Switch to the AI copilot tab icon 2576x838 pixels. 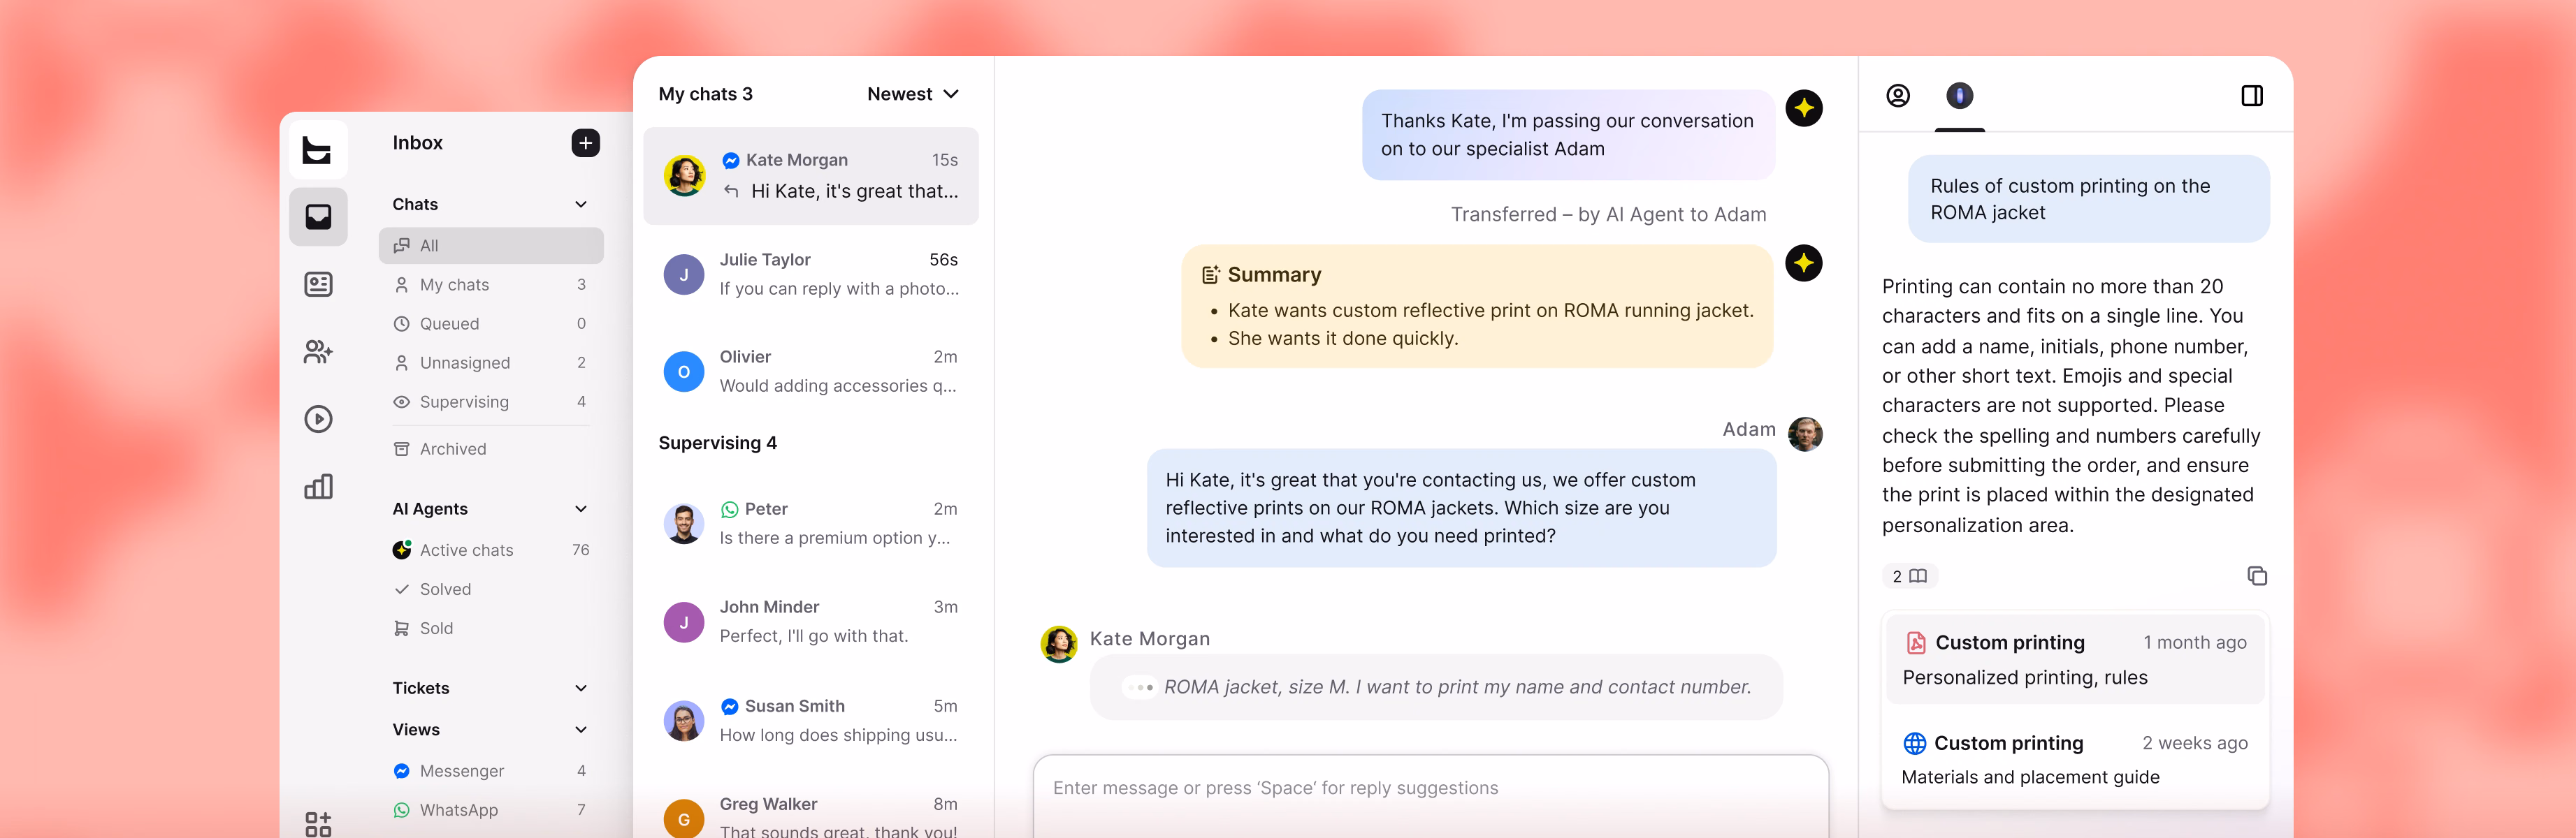[1959, 96]
